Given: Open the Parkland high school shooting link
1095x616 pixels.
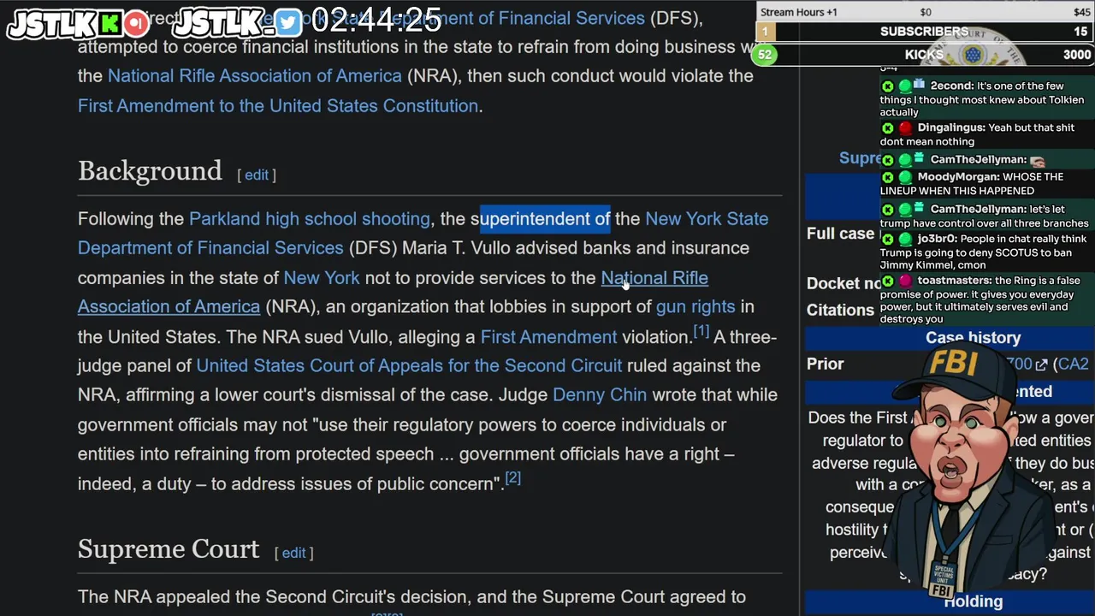Looking at the screenshot, I should [x=310, y=219].
